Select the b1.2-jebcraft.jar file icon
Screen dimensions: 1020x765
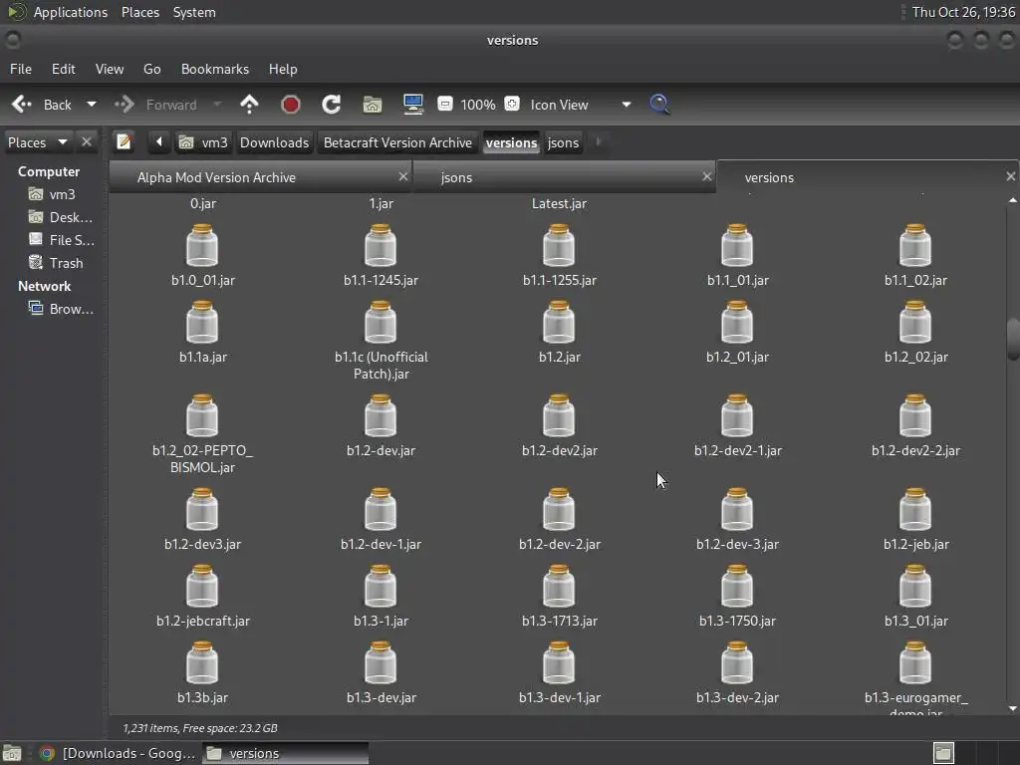[x=202, y=587]
